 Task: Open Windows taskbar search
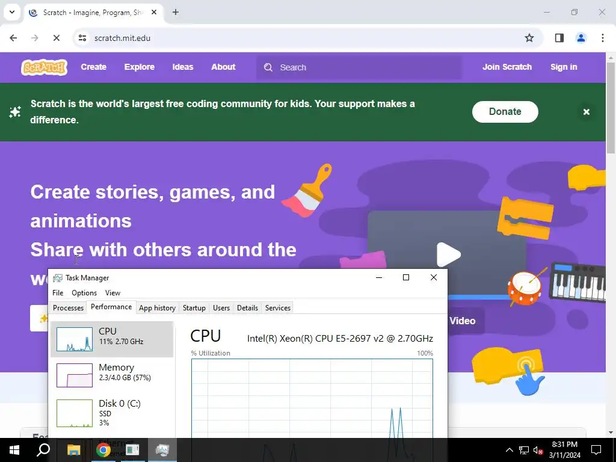[x=43, y=450]
